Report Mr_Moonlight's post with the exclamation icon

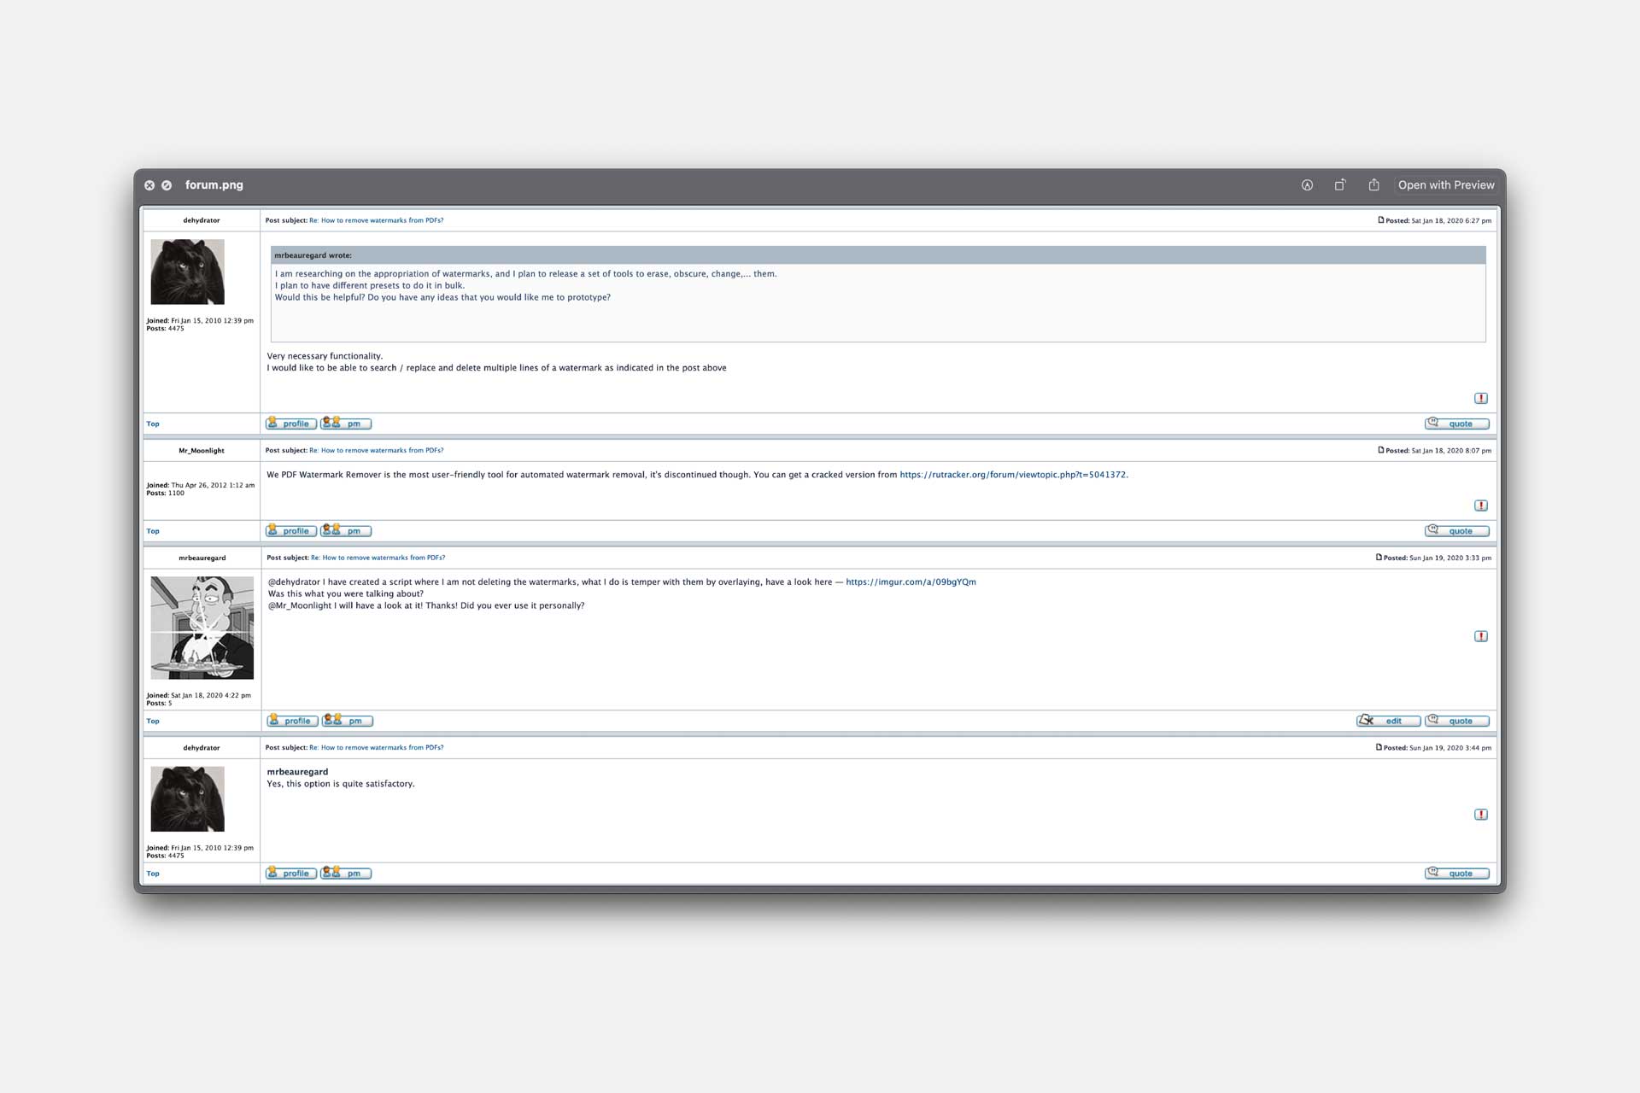tap(1481, 506)
